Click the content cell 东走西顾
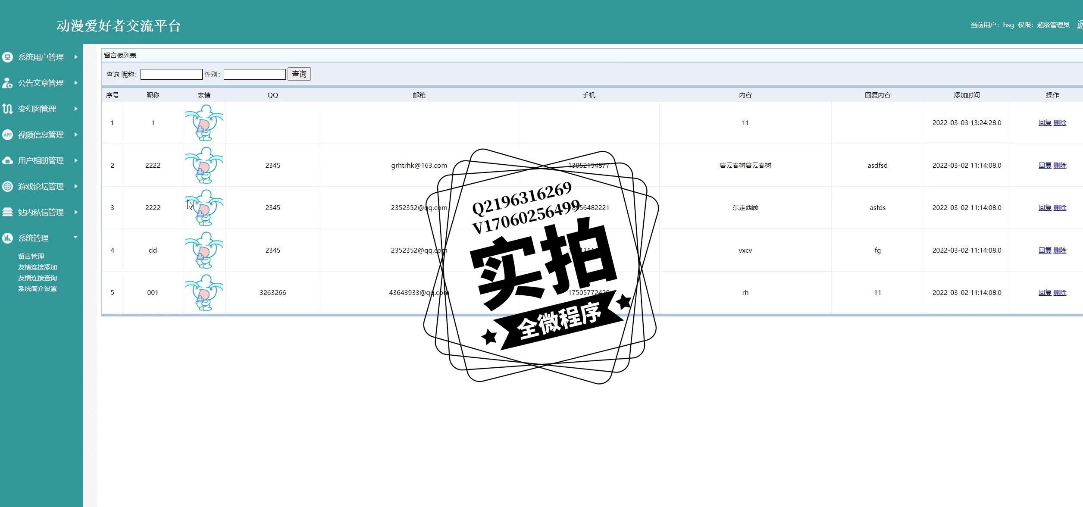Image resolution: width=1083 pixels, height=507 pixels. 745,208
